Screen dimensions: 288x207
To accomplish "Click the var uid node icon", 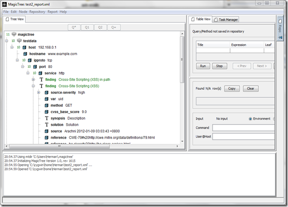I will pyautogui.click(x=47, y=99).
